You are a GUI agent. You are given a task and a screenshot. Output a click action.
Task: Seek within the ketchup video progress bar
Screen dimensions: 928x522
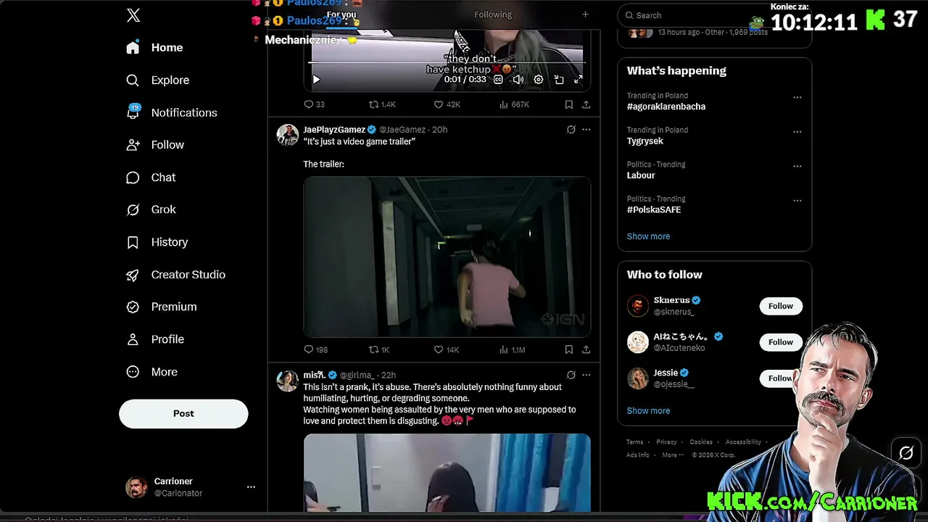pyautogui.click(x=447, y=63)
